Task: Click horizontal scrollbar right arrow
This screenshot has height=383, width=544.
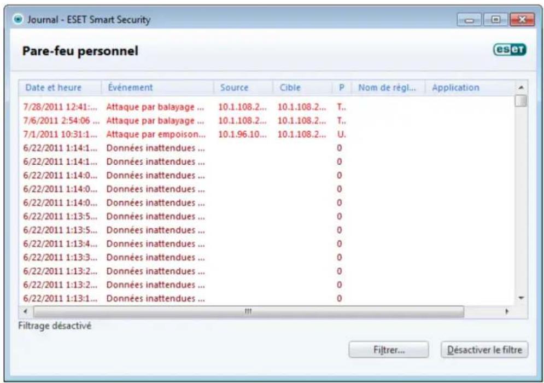Action: pyautogui.click(x=507, y=311)
